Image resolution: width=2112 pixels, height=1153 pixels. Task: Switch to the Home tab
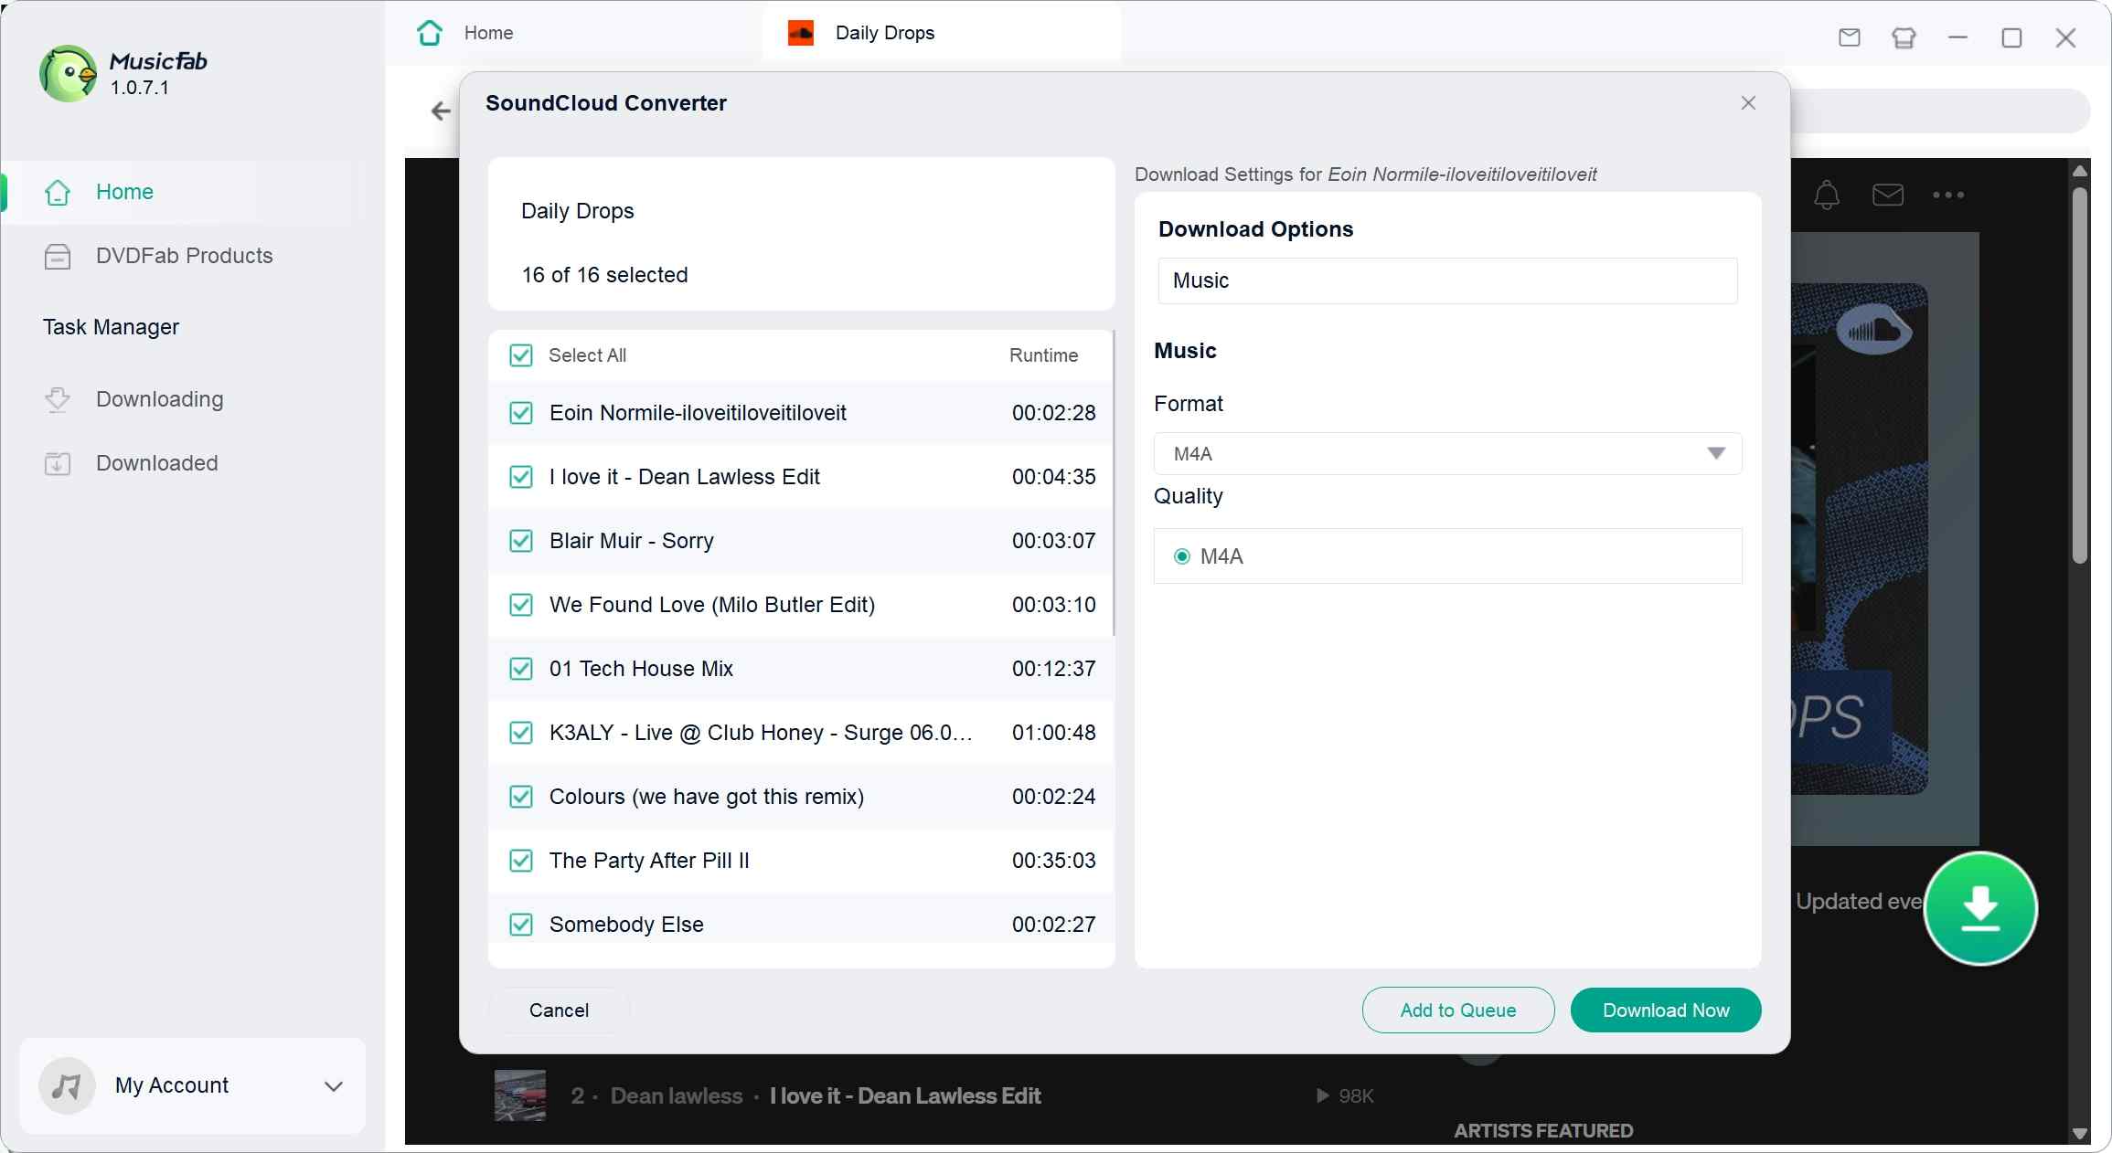(x=574, y=33)
